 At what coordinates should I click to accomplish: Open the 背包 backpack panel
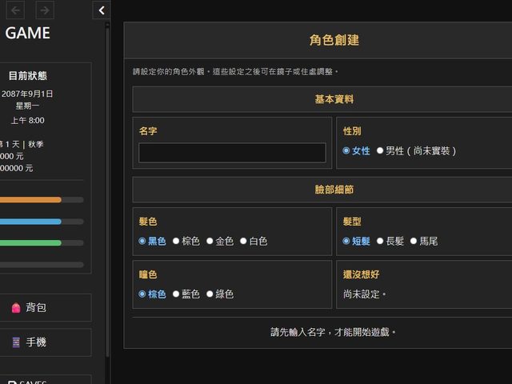(x=45, y=307)
